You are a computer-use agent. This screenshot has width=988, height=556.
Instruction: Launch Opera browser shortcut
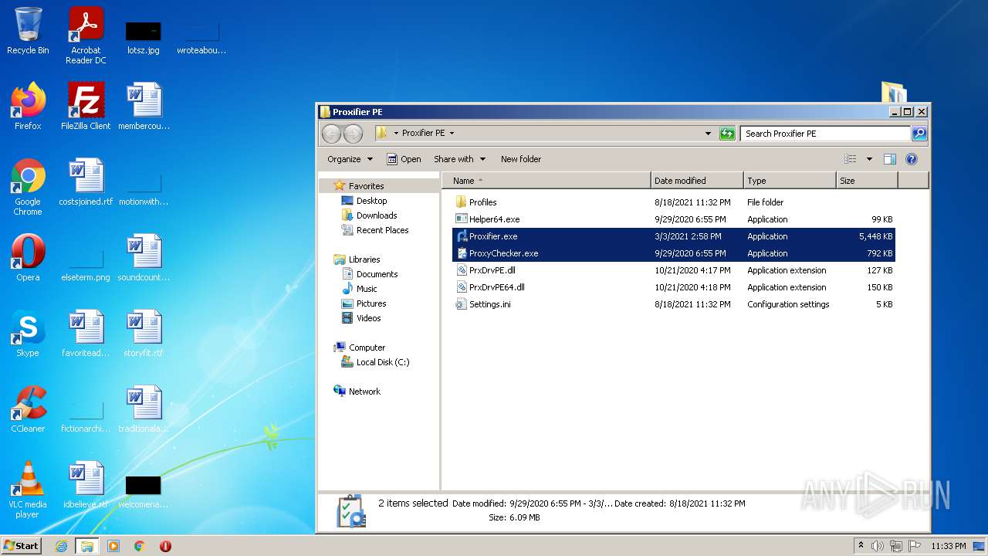point(28,258)
